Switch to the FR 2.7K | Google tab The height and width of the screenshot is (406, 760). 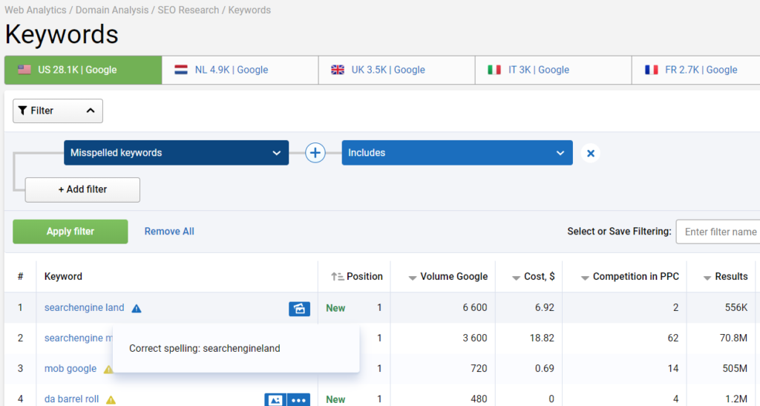click(x=696, y=70)
